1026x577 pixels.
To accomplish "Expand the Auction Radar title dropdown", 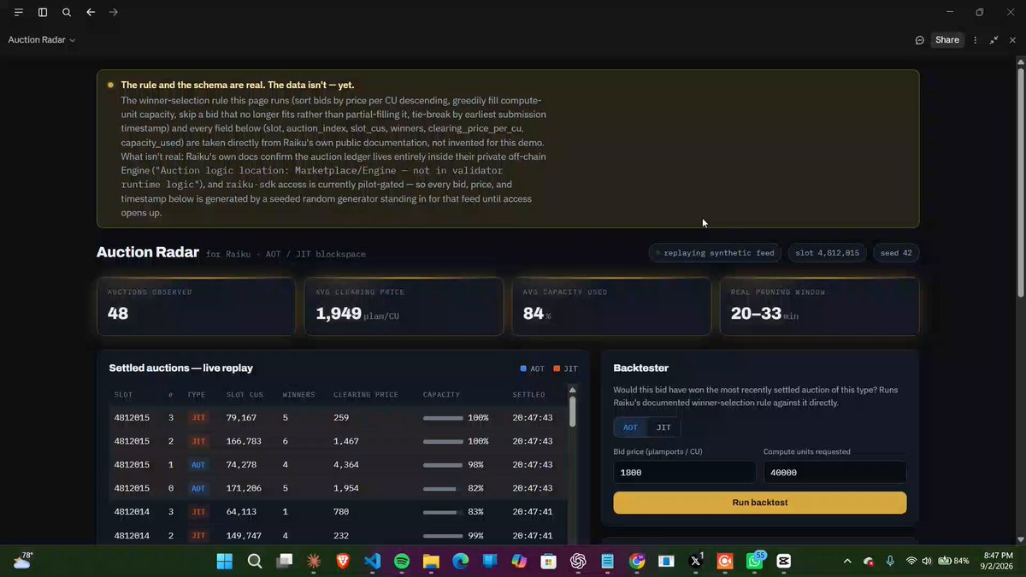I will (x=42, y=40).
